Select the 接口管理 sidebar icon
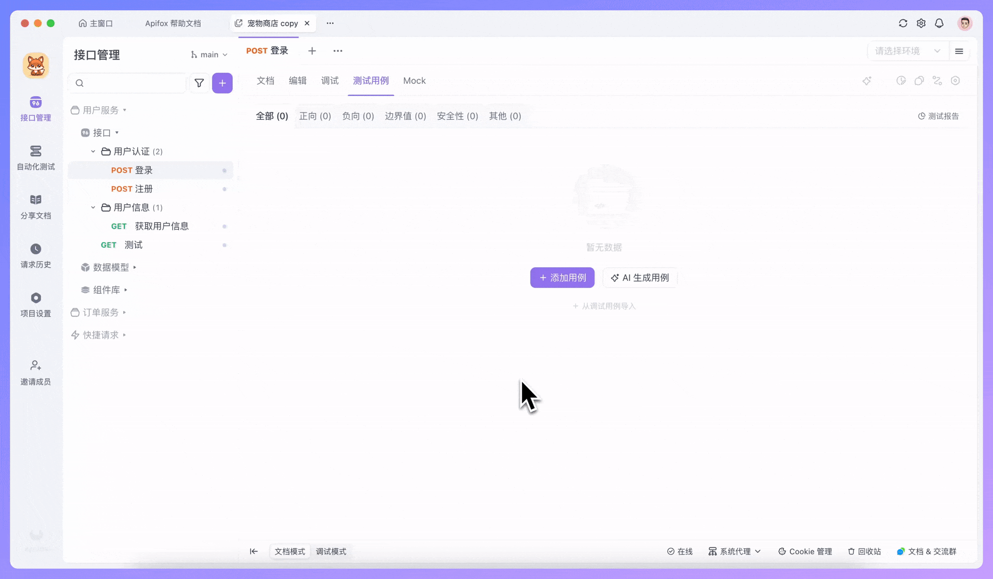This screenshot has height=579, width=993. (x=35, y=109)
